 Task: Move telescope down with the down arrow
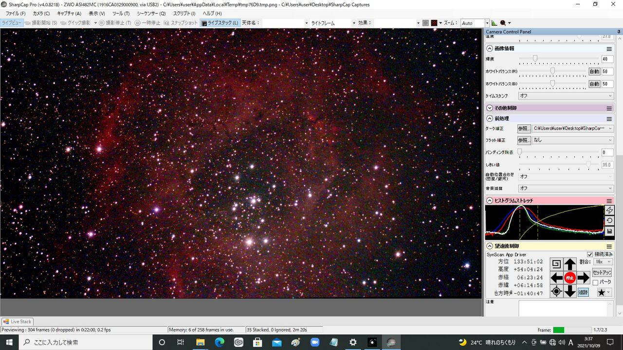click(x=570, y=292)
